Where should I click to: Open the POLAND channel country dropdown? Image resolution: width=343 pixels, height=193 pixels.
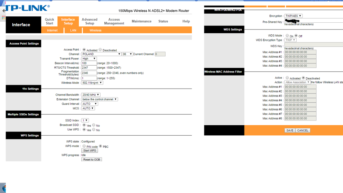(x=101, y=54)
